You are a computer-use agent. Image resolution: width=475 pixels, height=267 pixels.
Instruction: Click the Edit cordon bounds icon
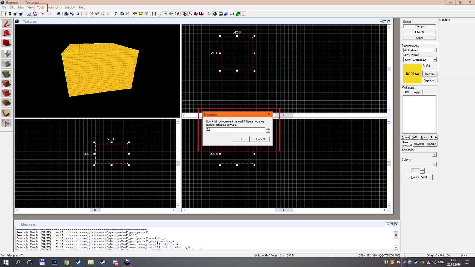[141, 14]
